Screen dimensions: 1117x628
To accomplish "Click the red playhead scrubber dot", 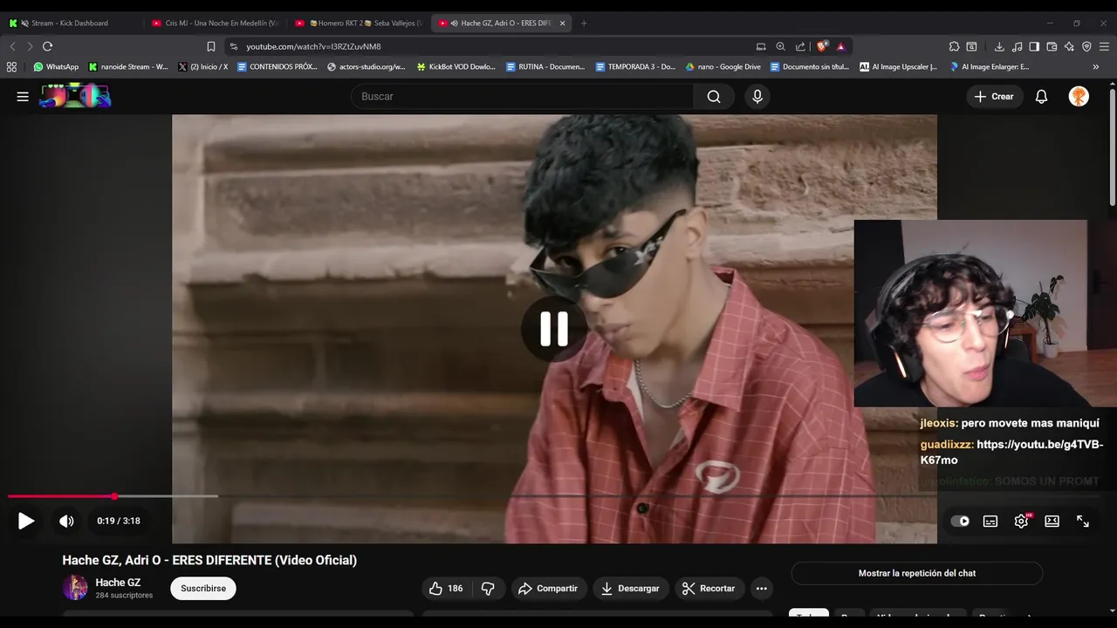I will [x=114, y=496].
